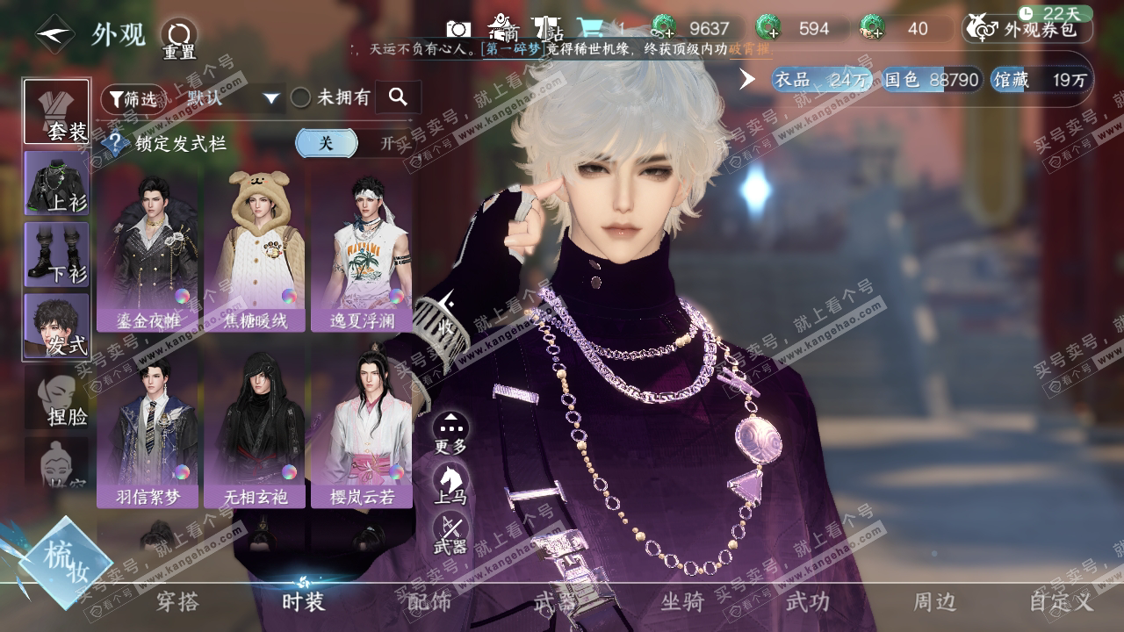1124x632 pixels.
Task: Go back using the arrow icon beside 外观
Action: pyautogui.click(x=54, y=34)
